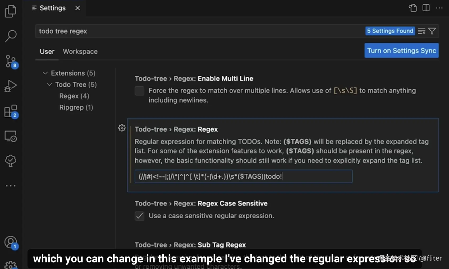Open the gear menu for Regex setting
Image resolution: width=449 pixels, height=269 pixels.
tap(122, 128)
